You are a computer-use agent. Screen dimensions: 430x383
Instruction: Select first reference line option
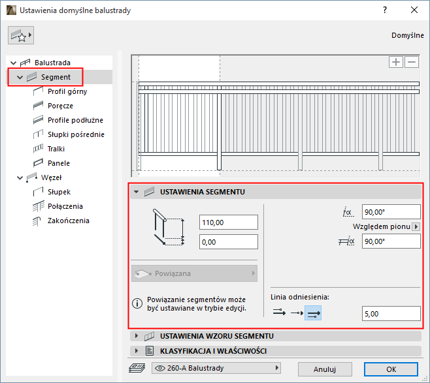coord(279,313)
